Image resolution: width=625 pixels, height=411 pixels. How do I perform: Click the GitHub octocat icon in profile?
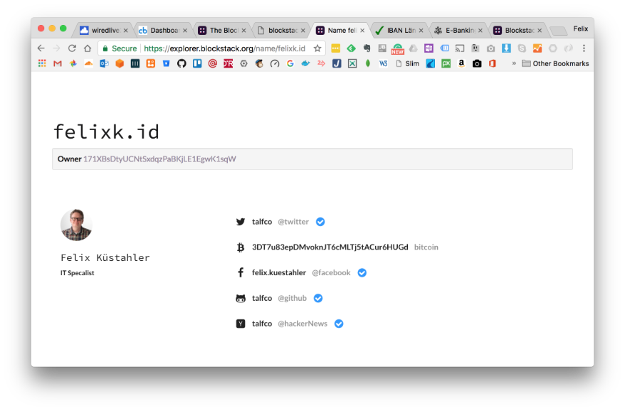[241, 298]
